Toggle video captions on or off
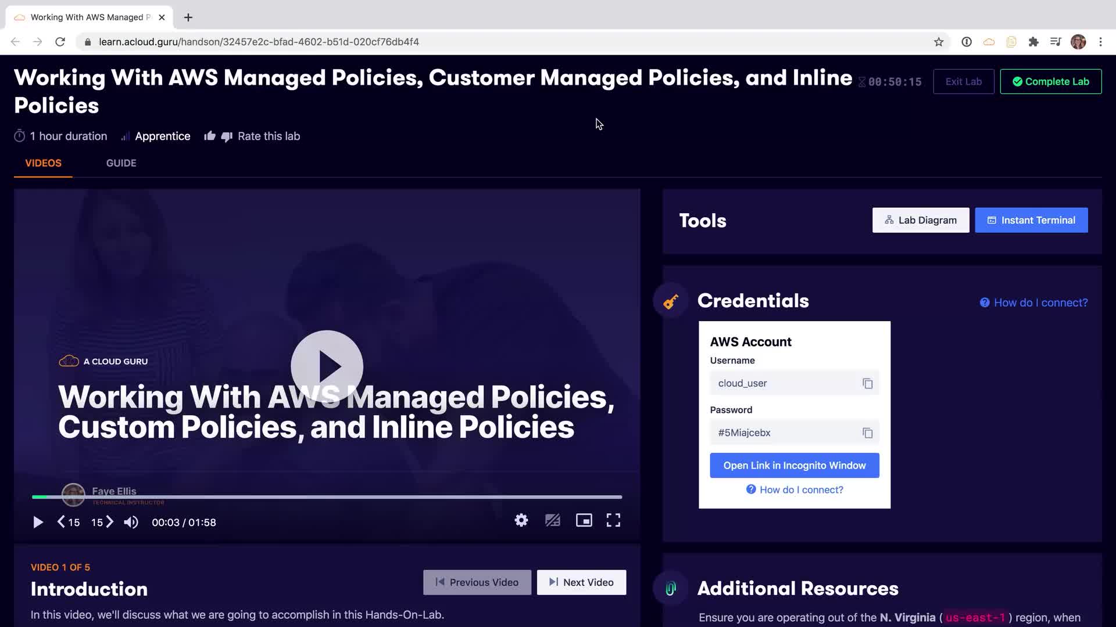 coord(552,520)
